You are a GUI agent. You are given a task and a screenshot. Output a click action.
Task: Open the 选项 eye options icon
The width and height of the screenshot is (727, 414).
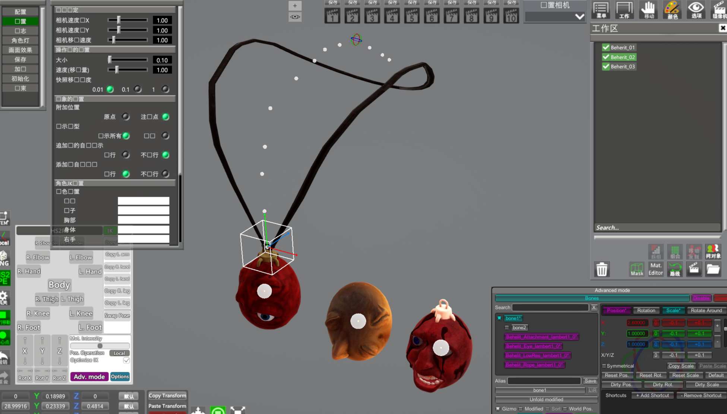pyautogui.click(x=696, y=10)
